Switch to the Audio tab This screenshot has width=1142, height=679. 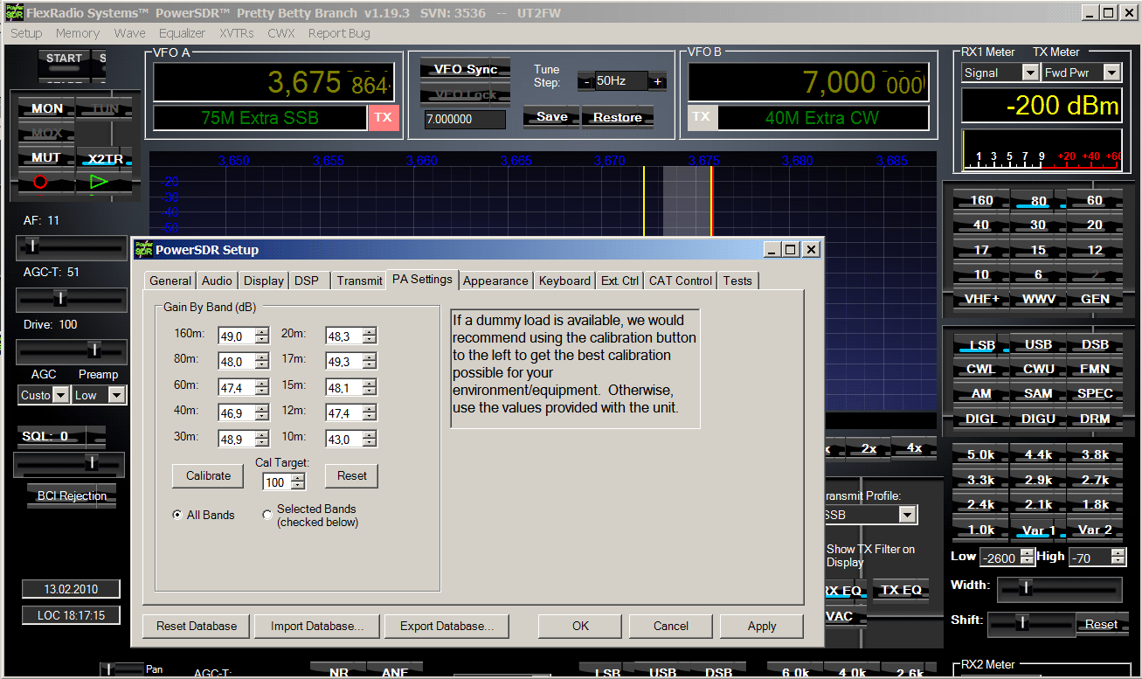coord(217,281)
